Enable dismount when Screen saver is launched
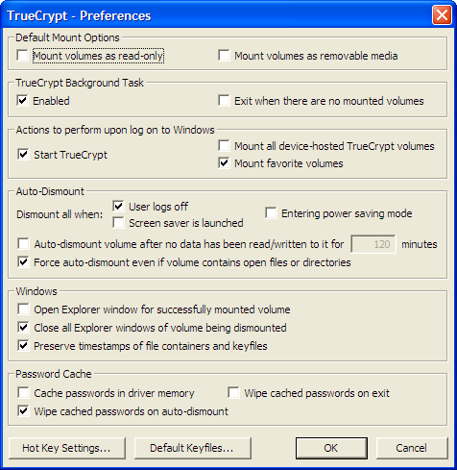 coord(118,223)
